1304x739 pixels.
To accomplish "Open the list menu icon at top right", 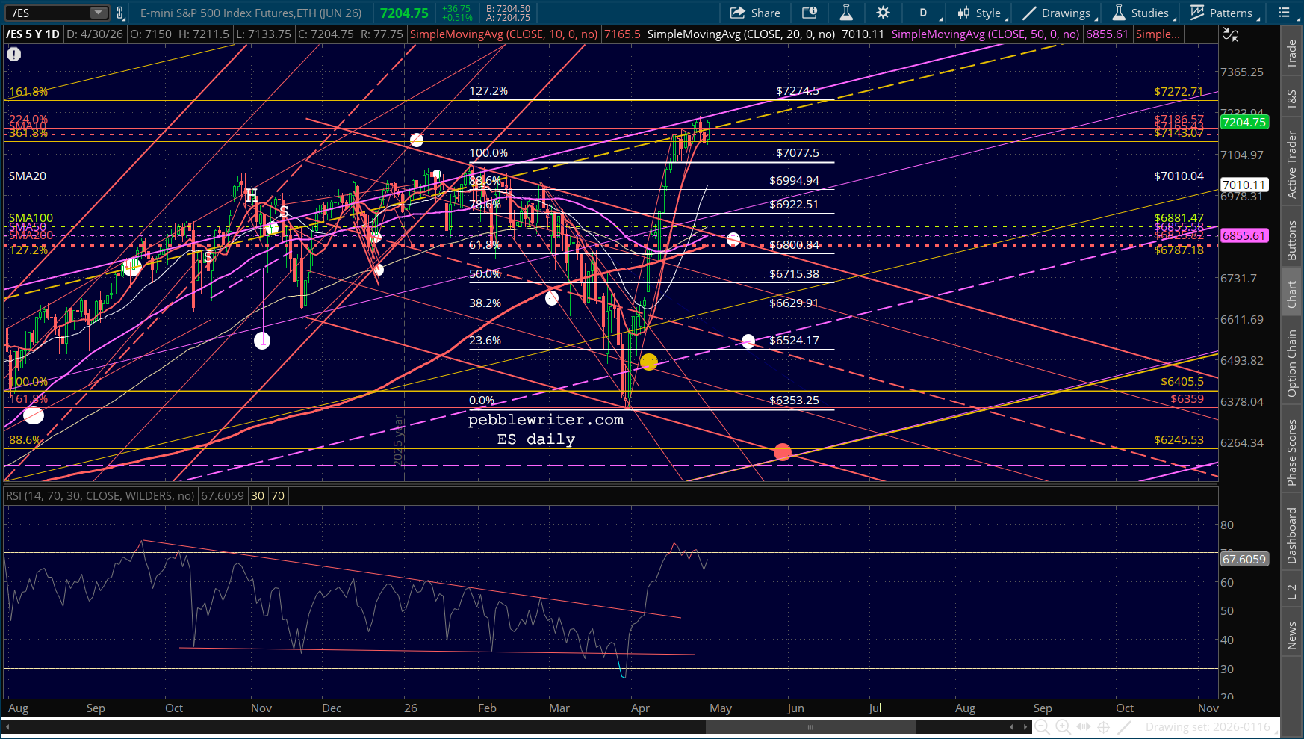I will tap(1285, 13).
